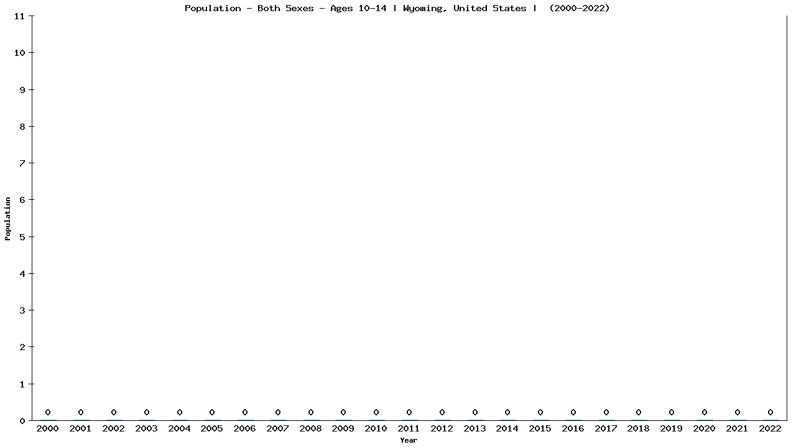Image resolution: width=796 pixels, height=447 pixels.
Task: Select the 2017 year label on x-axis
Action: click(606, 428)
